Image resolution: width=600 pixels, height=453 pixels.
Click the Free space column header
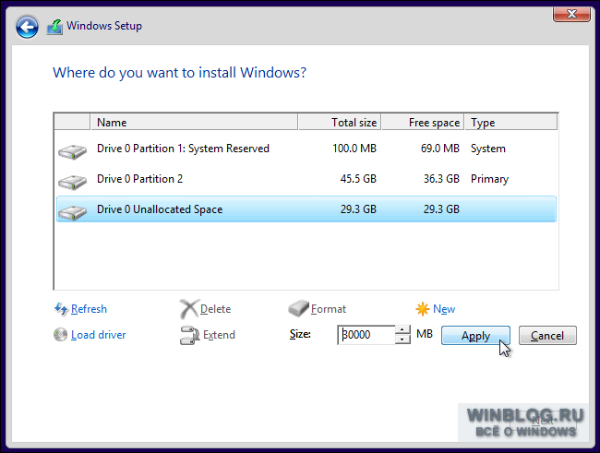423,123
